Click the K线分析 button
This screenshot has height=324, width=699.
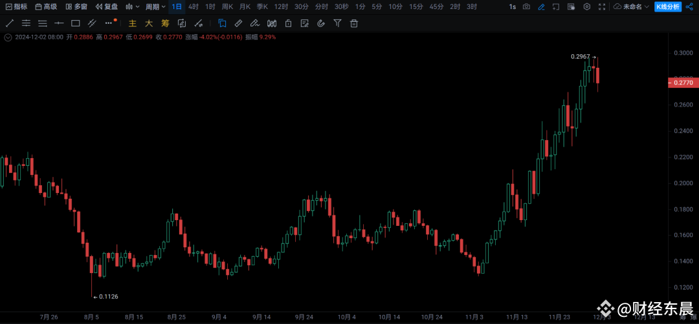click(667, 6)
